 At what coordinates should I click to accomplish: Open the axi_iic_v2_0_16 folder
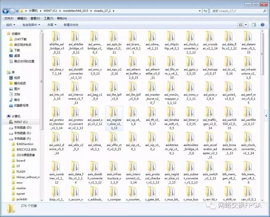[x=229, y=66]
